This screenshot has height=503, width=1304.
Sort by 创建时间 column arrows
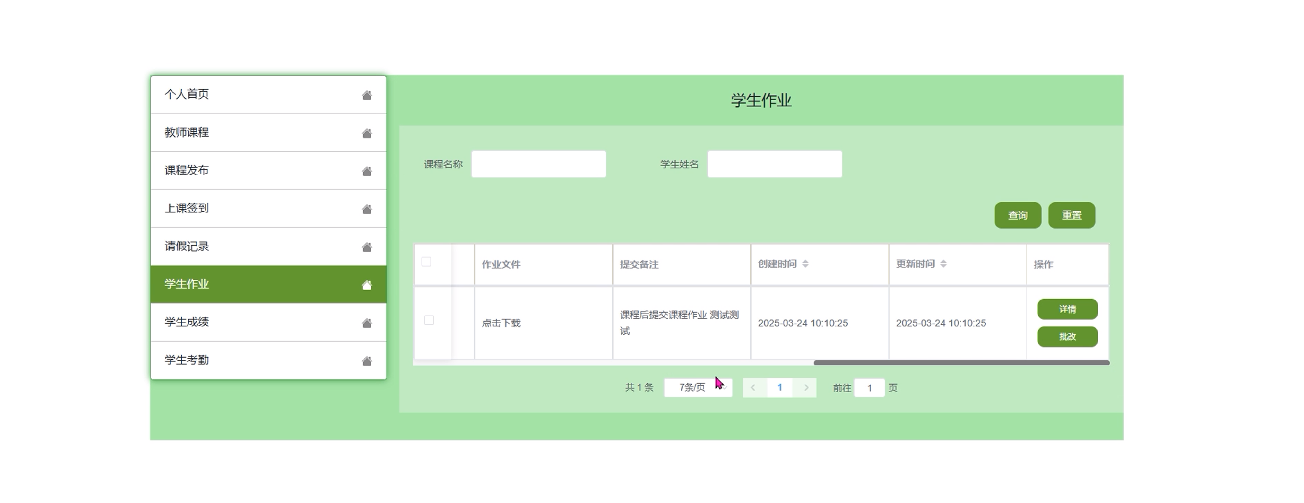click(805, 263)
